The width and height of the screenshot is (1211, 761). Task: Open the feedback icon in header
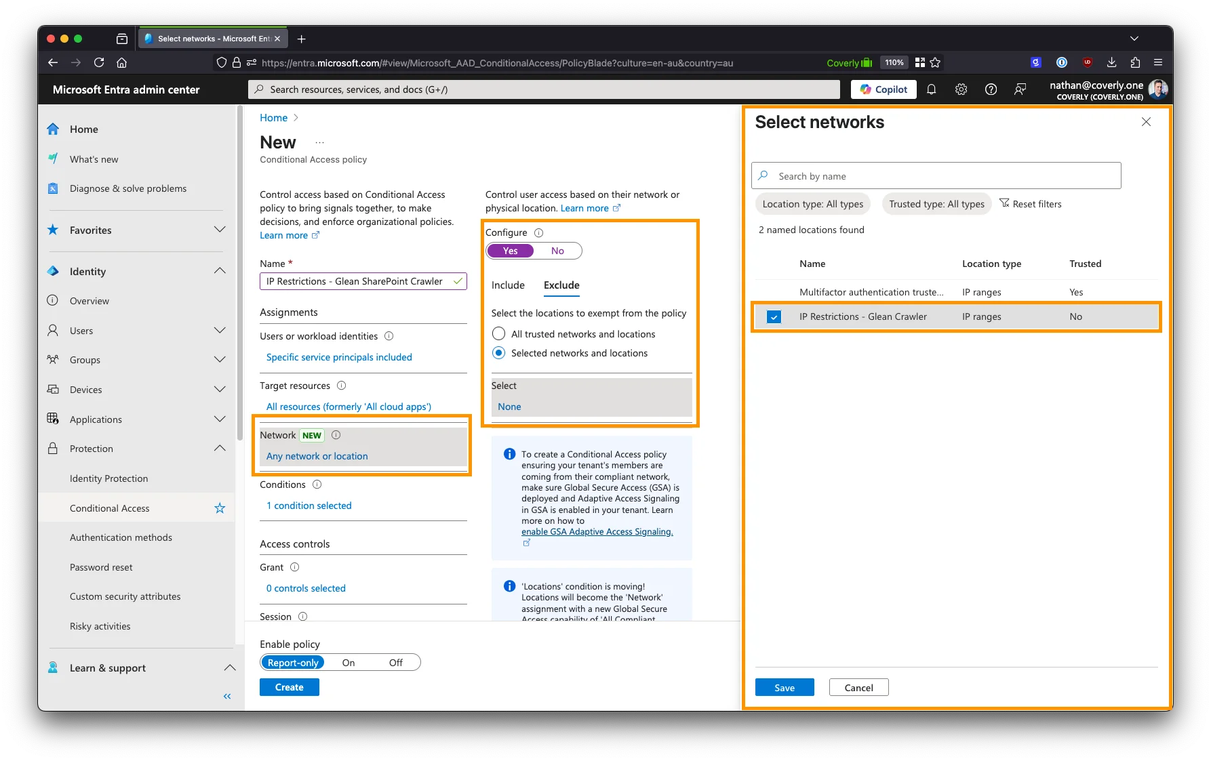1020,89
